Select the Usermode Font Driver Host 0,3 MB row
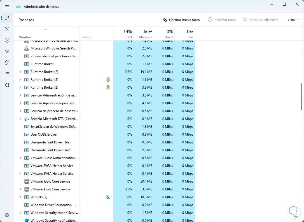This screenshot has height=222, width=304. tap(104, 142)
